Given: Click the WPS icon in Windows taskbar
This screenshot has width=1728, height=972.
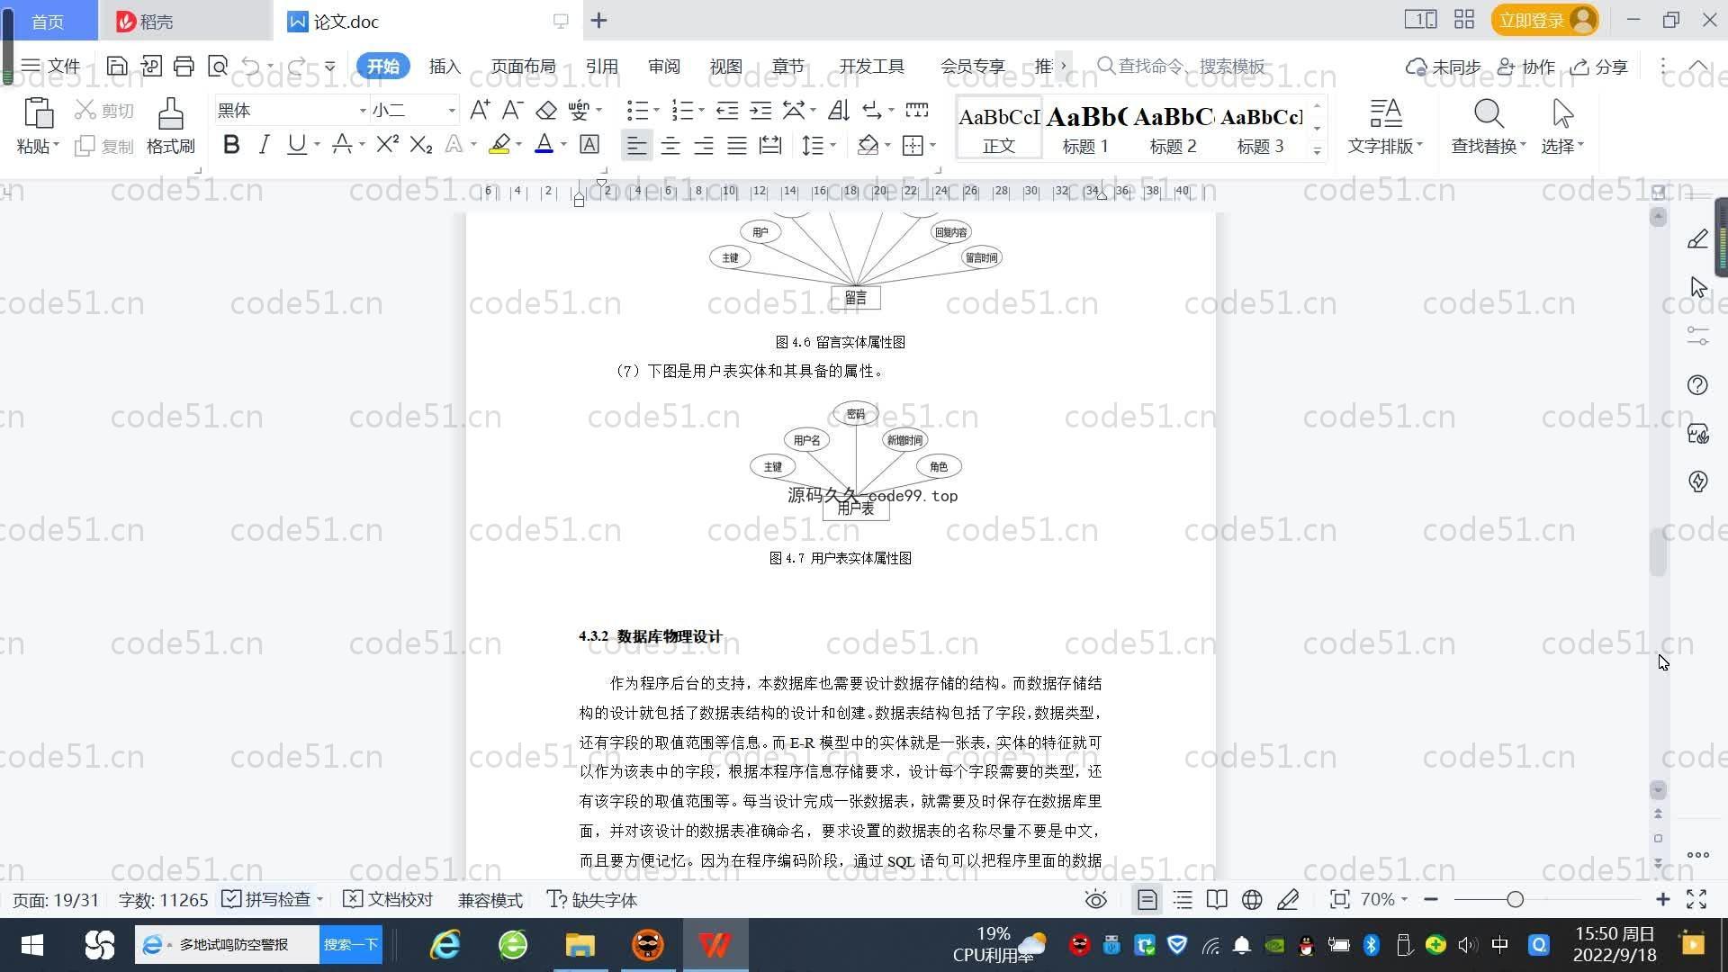Looking at the screenshot, I should (715, 945).
